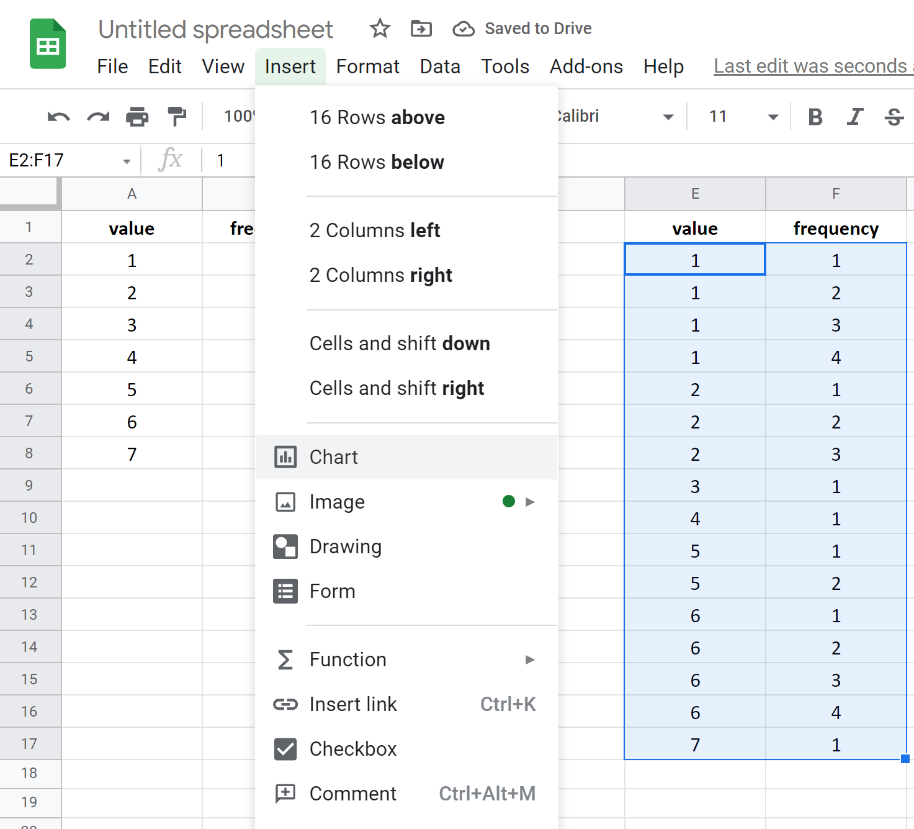The image size is (914, 829).
Task: Choose Chart from Insert menu
Action: 334,457
